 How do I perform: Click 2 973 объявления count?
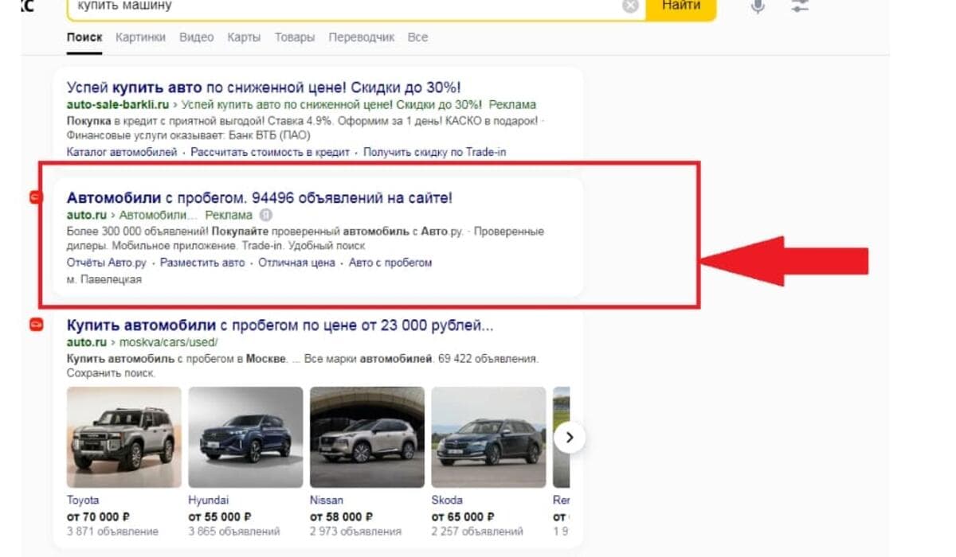[355, 531]
